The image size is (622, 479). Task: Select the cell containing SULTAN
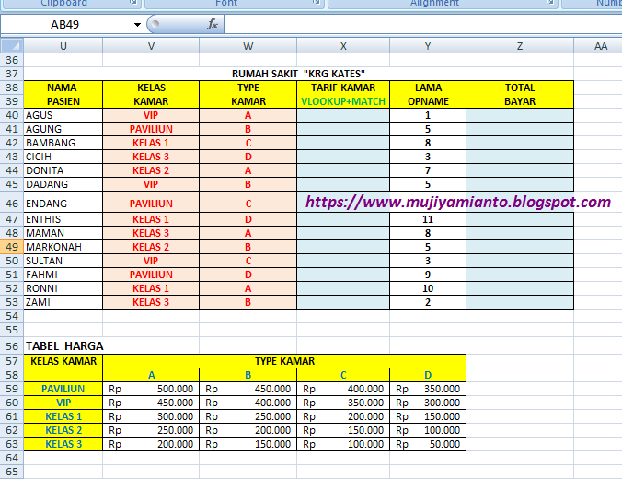click(63, 261)
